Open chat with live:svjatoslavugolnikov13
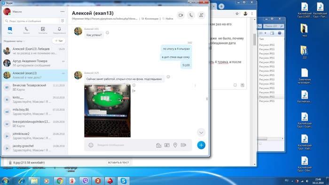This screenshot has height=185, width=329. (x=35, y=124)
